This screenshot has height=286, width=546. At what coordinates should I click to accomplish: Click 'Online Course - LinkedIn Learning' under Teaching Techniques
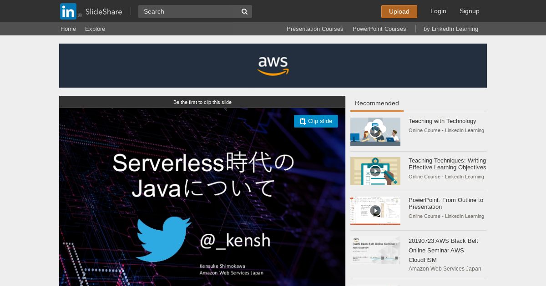pos(446,177)
